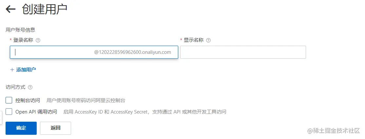Click the 登录名称 field label
Screen dimensions: 365x139
coord(23,40)
